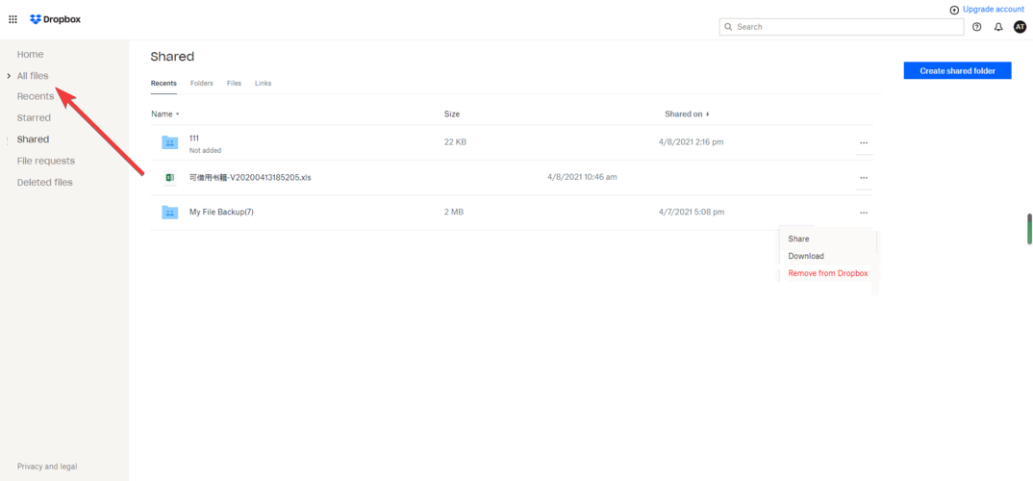
Task: Open the more options menu for the xls file
Action: (863, 177)
